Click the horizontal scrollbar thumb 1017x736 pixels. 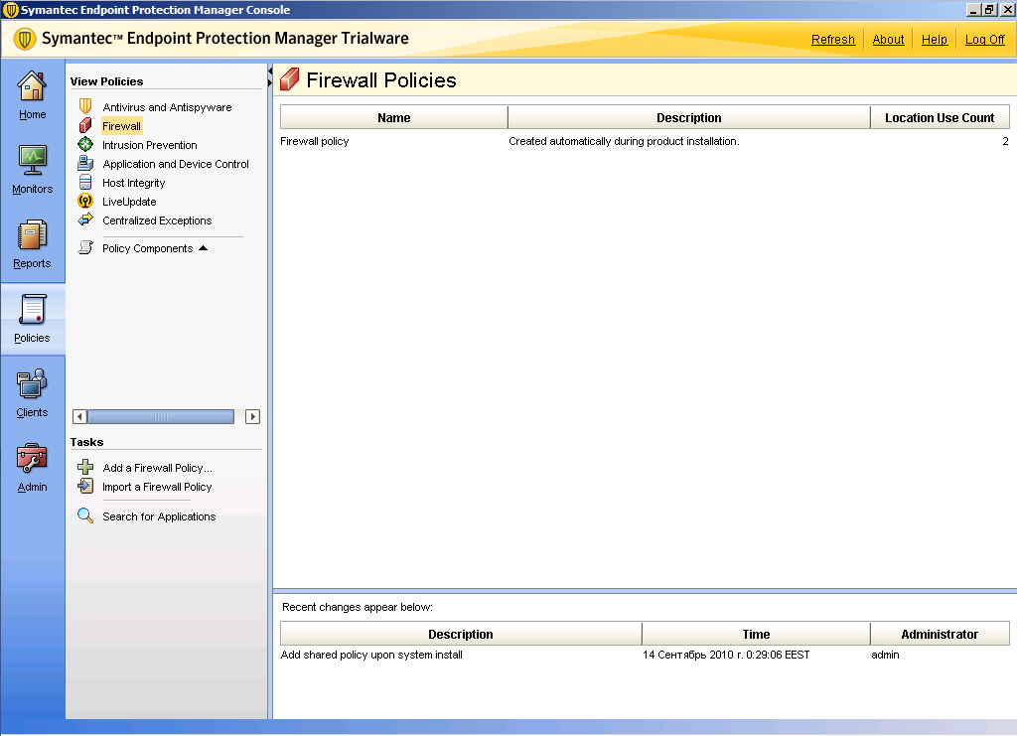(x=161, y=416)
